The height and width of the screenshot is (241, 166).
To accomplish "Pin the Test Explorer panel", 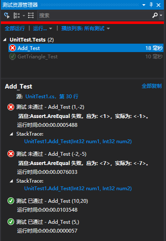I will 151,5.
